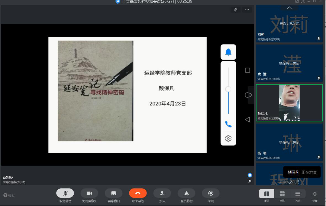Image resolution: width=326 pixels, height=206 pixels.
Task: Open 设置 settings gear in bottom bar
Action: tap(315, 194)
